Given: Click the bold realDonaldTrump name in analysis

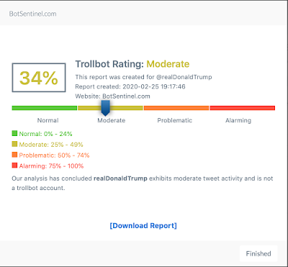Looking at the screenshot, I should (x=120, y=178).
